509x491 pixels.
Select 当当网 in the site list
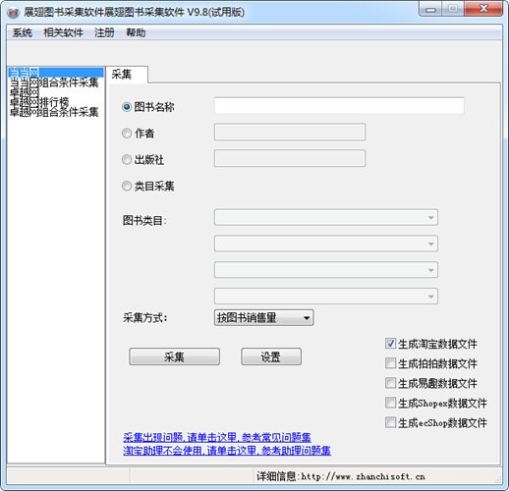coord(55,73)
